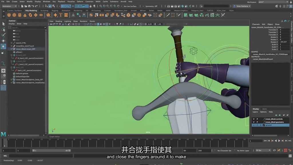Screen dimensions: 293x165
Task: Click the Extrude shelf icon
Action: click(118, 15)
